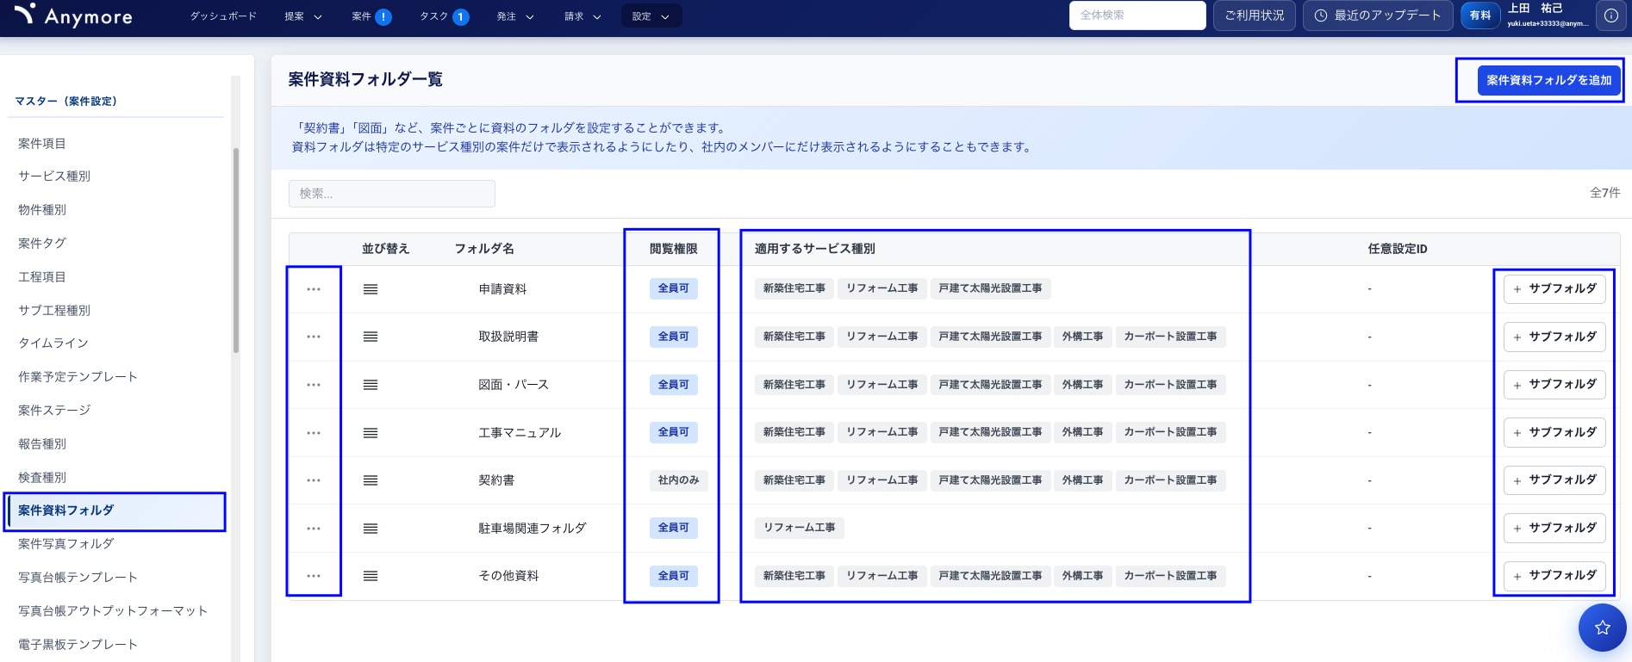Screen dimensions: 1632x662
Task: Add サブフォルダ to 契約書
Action: (x=1554, y=480)
